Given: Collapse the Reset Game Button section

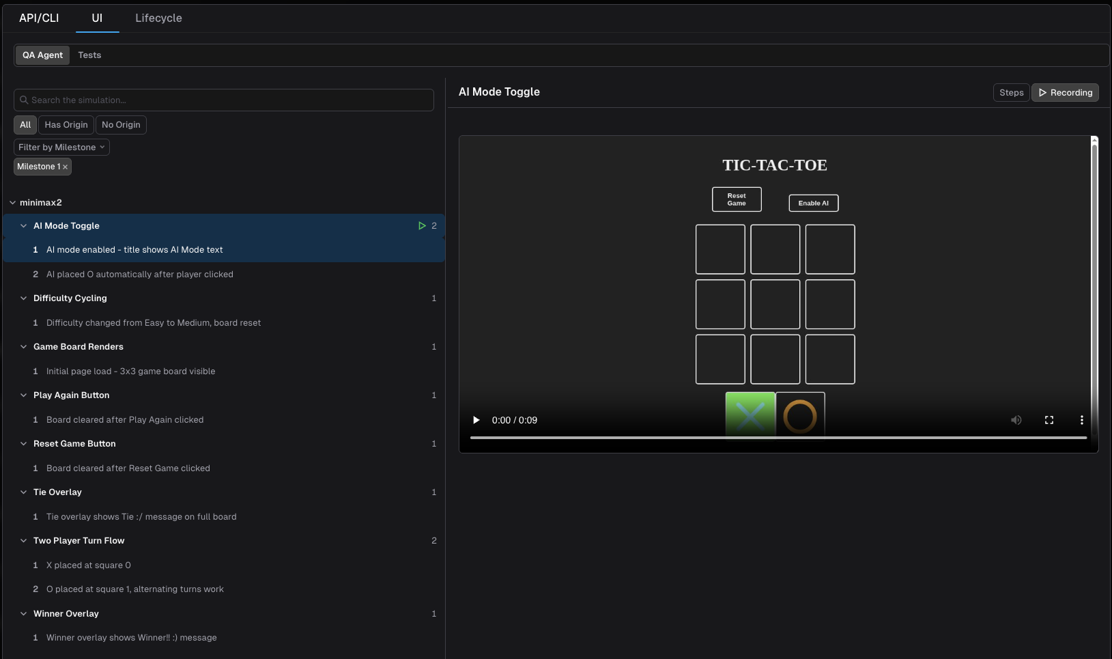Looking at the screenshot, I should pyautogui.click(x=23, y=444).
